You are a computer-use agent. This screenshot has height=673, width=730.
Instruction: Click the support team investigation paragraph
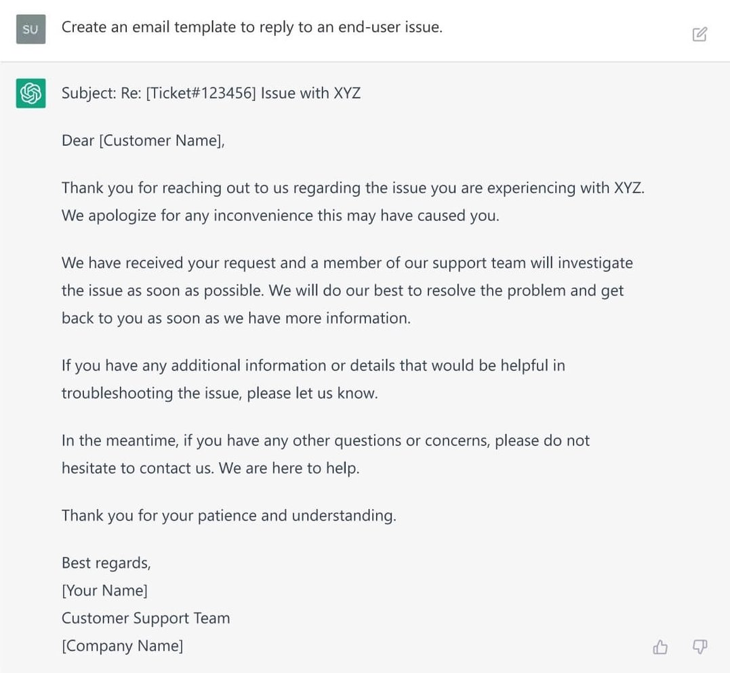point(347,290)
